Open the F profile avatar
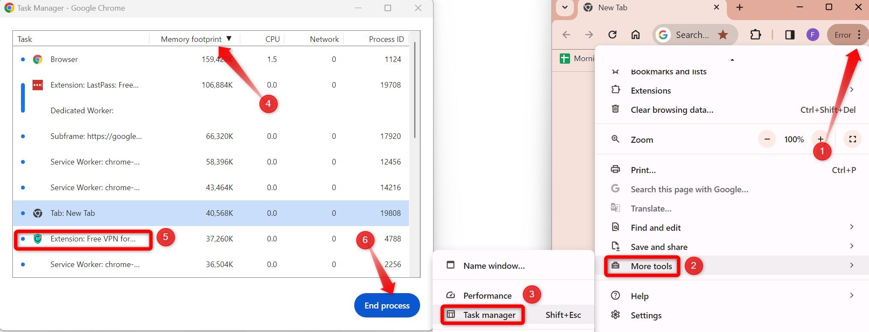 pyautogui.click(x=812, y=35)
